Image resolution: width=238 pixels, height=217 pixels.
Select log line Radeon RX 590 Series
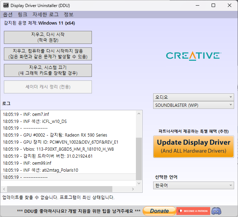click(x=68, y=135)
